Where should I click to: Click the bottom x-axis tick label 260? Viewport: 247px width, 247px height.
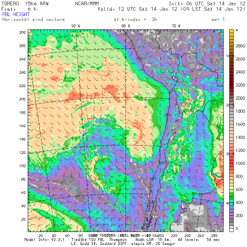[201, 236]
